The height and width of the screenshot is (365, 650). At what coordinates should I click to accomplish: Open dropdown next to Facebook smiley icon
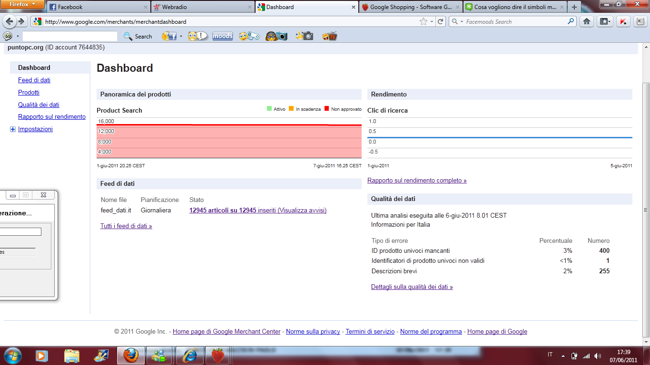click(x=181, y=36)
